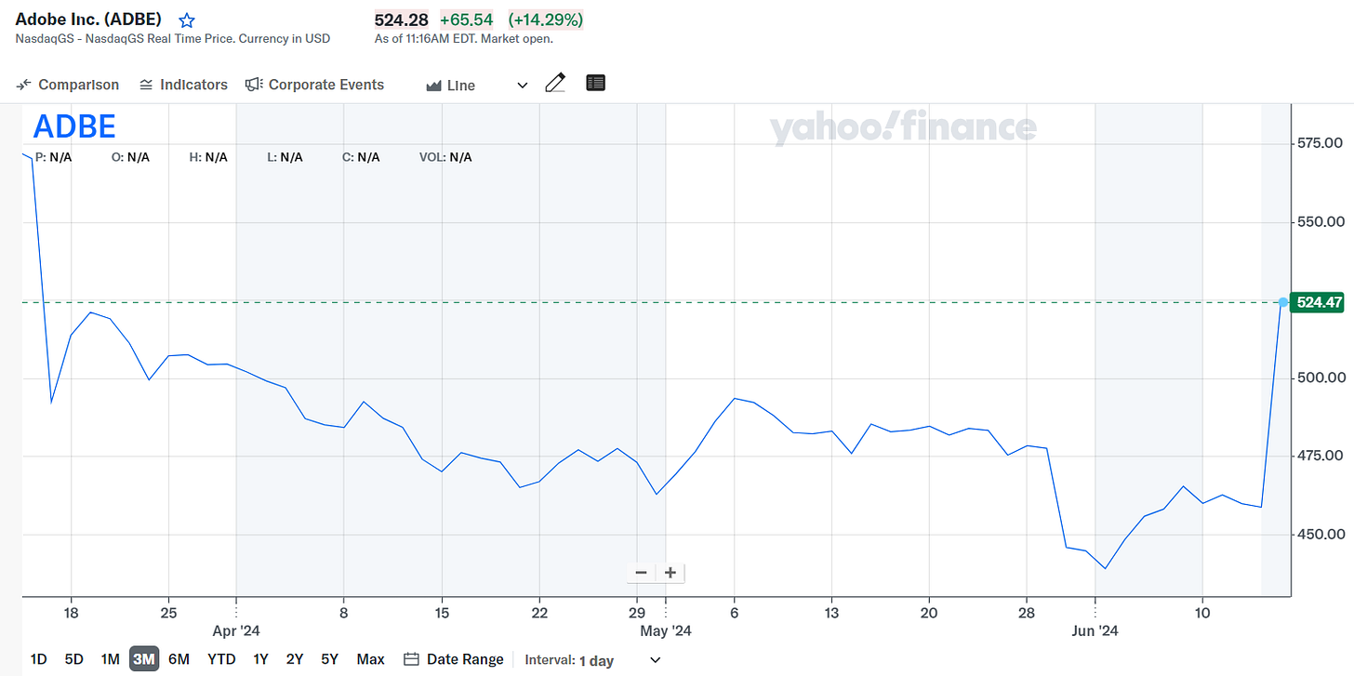
Task: Expand the Line chart type dropdown
Action: click(x=477, y=86)
